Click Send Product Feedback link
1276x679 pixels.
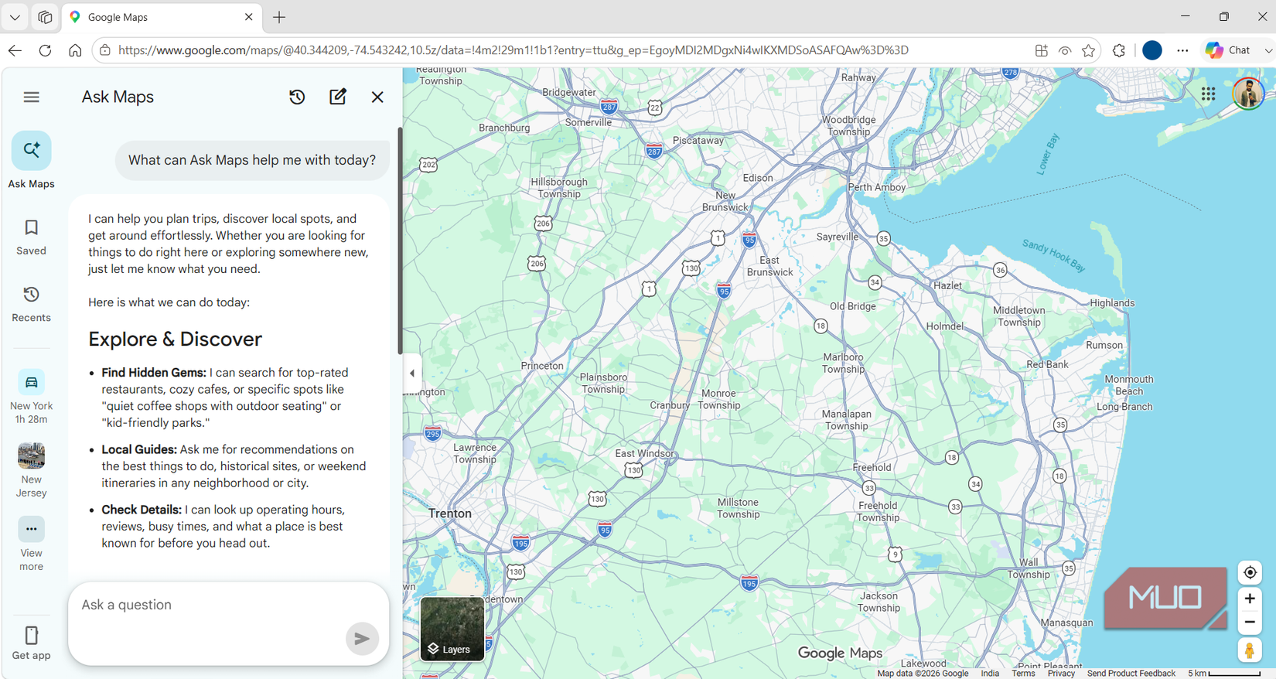click(1131, 674)
